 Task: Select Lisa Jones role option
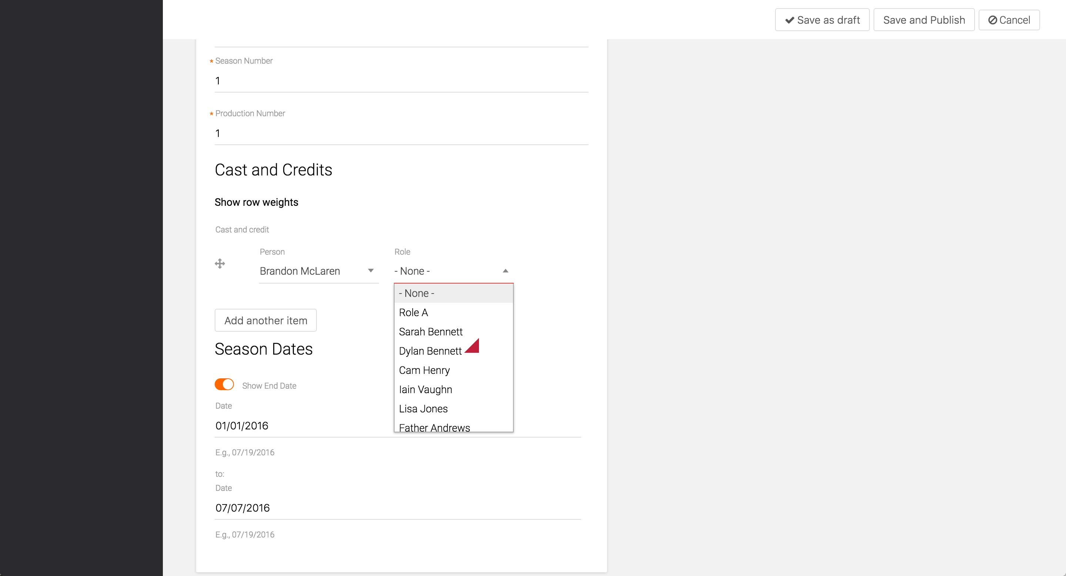pyautogui.click(x=423, y=408)
